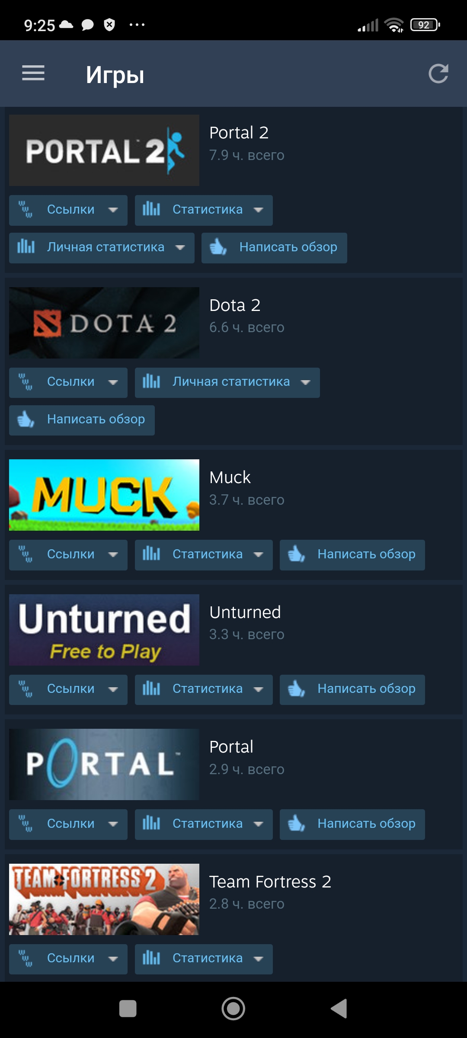Image resolution: width=467 pixels, height=1038 pixels.
Task: Expand Ссылки dropdown for Portal 2
Action: coord(68,210)
